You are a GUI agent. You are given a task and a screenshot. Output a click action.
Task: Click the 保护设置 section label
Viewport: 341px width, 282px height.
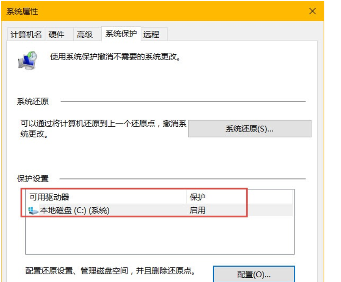pos(33,179)
